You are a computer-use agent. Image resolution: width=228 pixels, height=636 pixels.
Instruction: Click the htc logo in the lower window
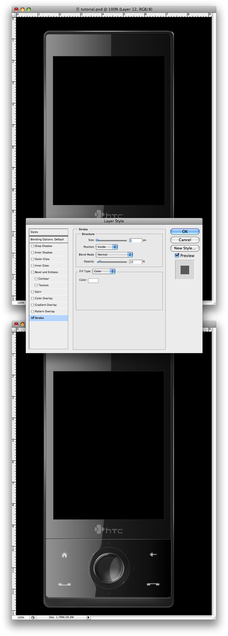coord(109,530)
